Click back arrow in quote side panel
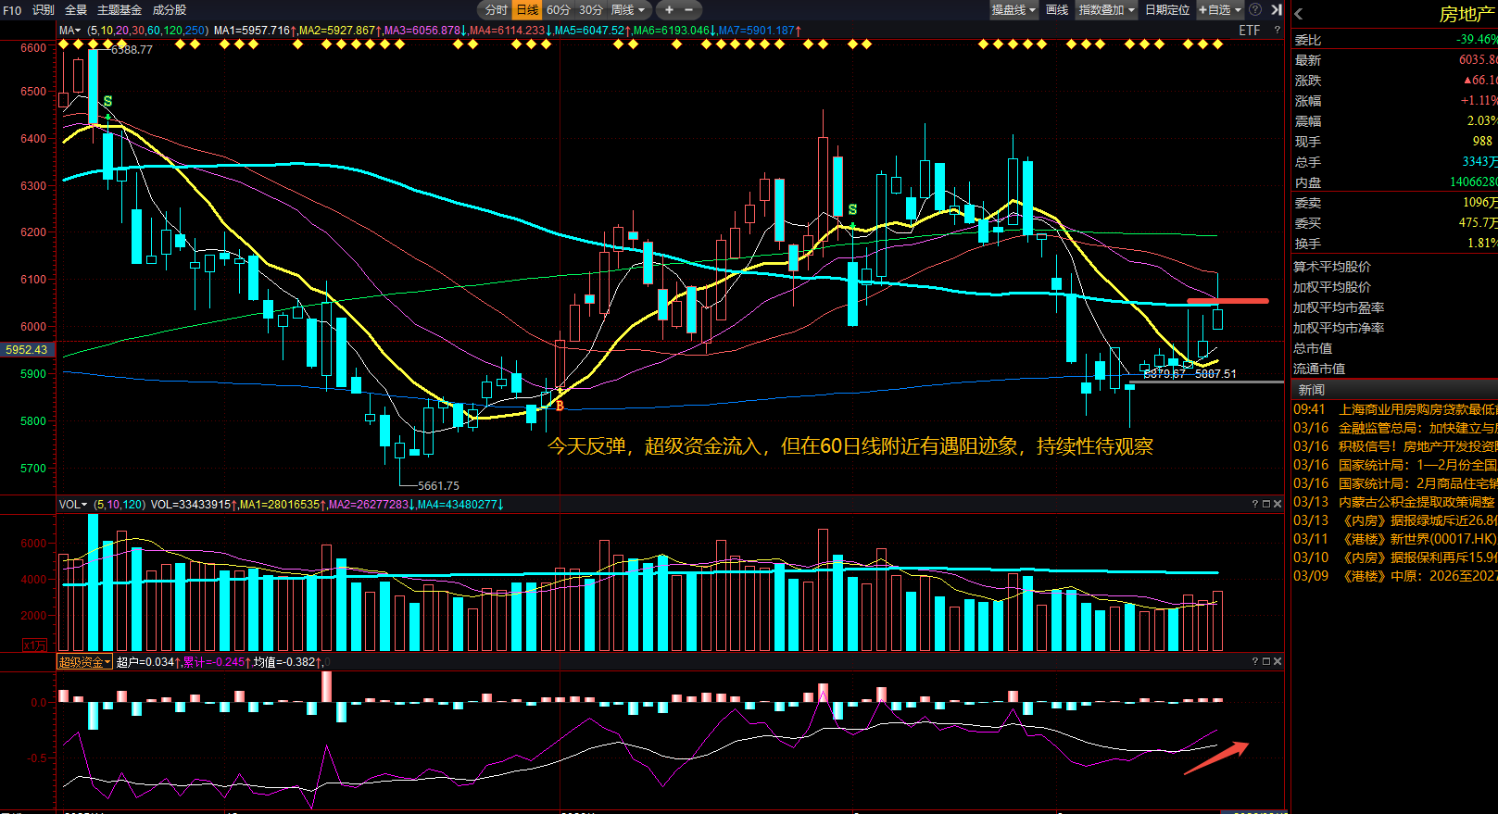 point(1299,14)
